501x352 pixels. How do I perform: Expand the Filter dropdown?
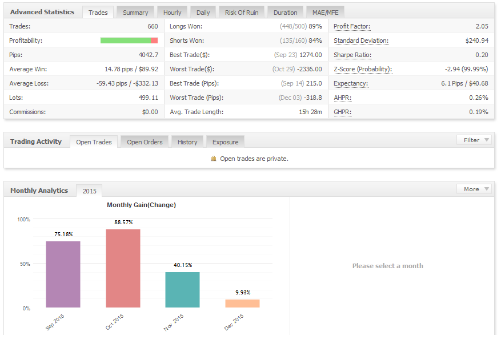pyautogui.click(x=475, y=140)
